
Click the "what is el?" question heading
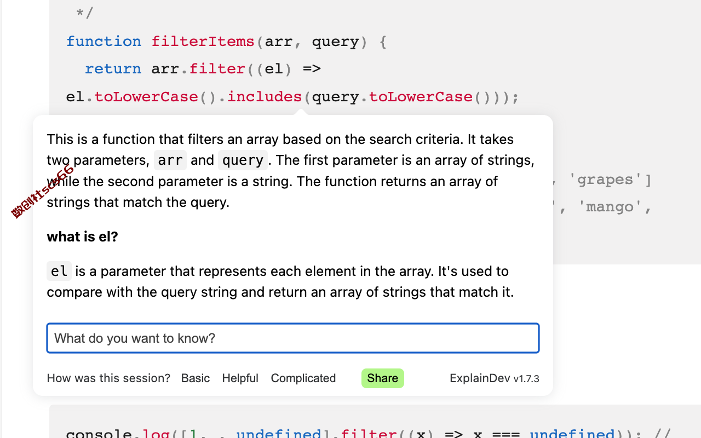83,237
